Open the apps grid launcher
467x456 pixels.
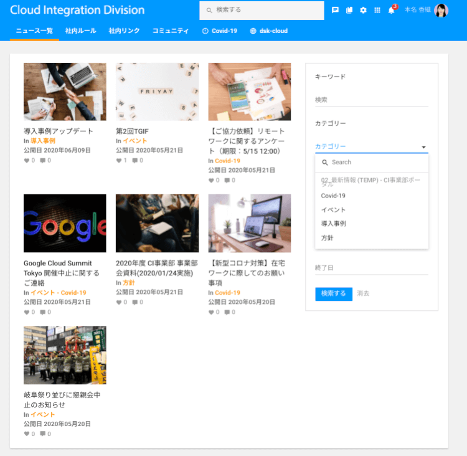pos(377,11)
